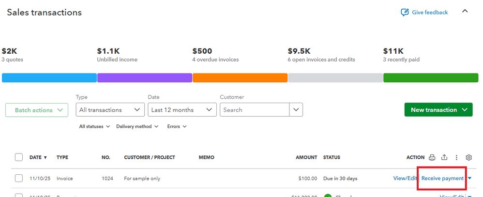This screenshot has width=483, height=197.
Task: Open the arrow beside Receive payment
Action: pos(469,179)
